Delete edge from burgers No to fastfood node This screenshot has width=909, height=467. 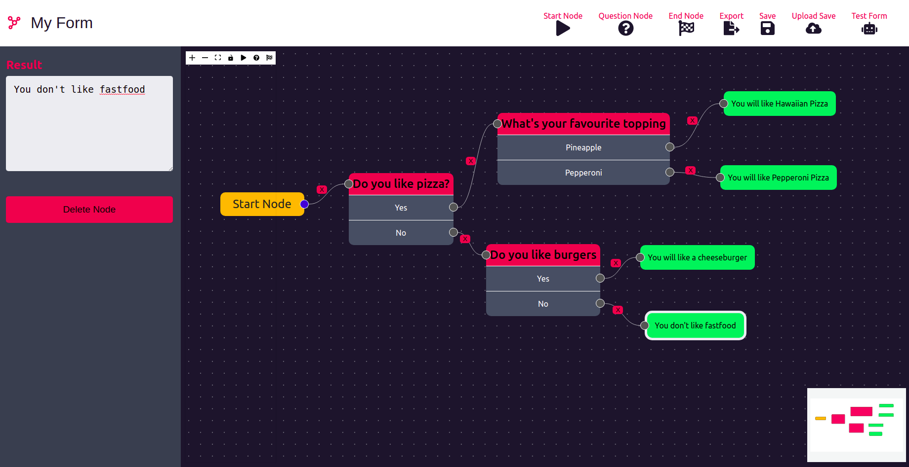pos(618,310)
